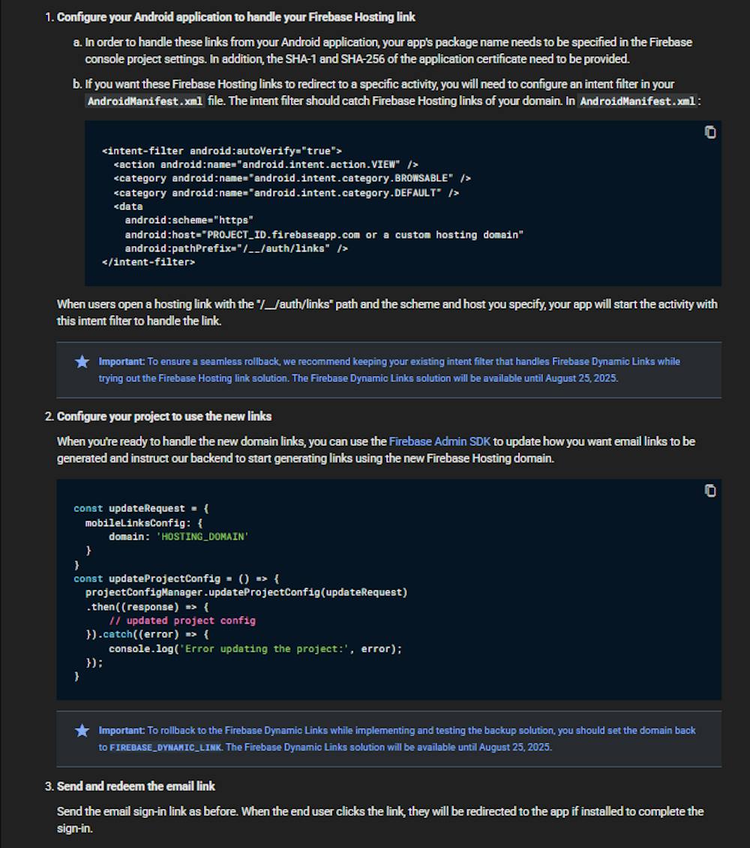Viewport: 750px width, 848px height.
Task: Click the android.intent.action.VIEW action line
Action: (265, 164)
